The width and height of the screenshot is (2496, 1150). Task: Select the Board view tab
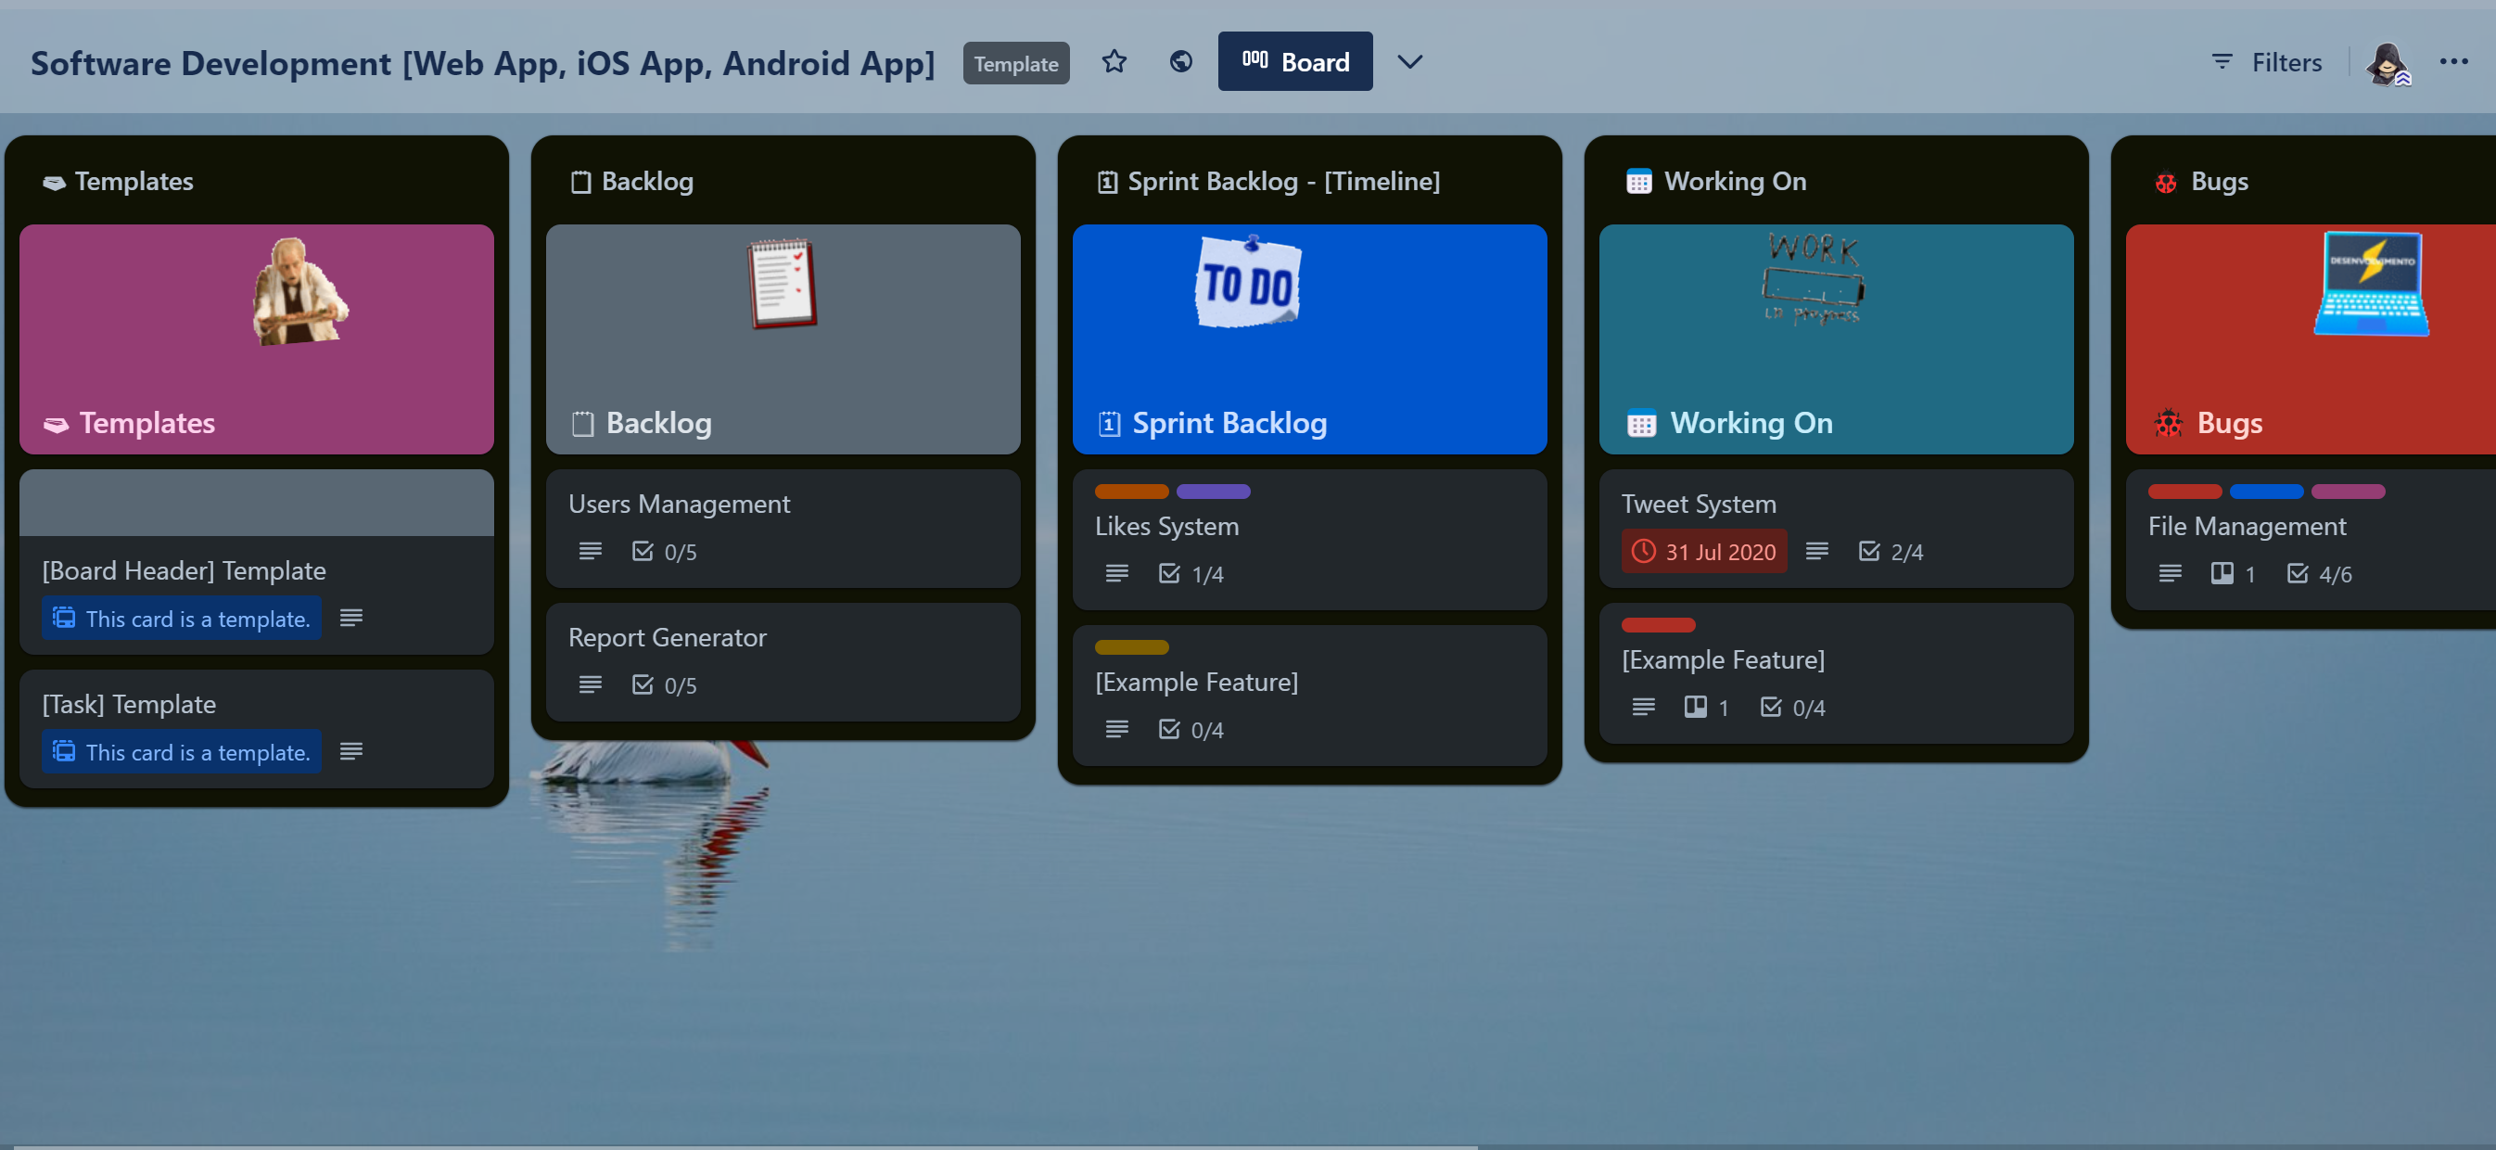[x=1294, y=62]
